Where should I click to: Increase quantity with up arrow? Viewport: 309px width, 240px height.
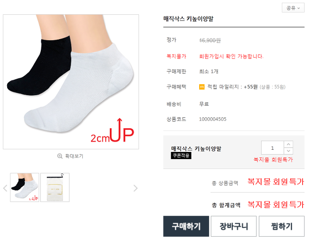(289, 144)
